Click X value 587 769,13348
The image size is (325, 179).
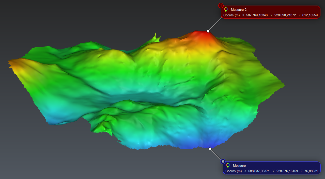pos(257,15)
